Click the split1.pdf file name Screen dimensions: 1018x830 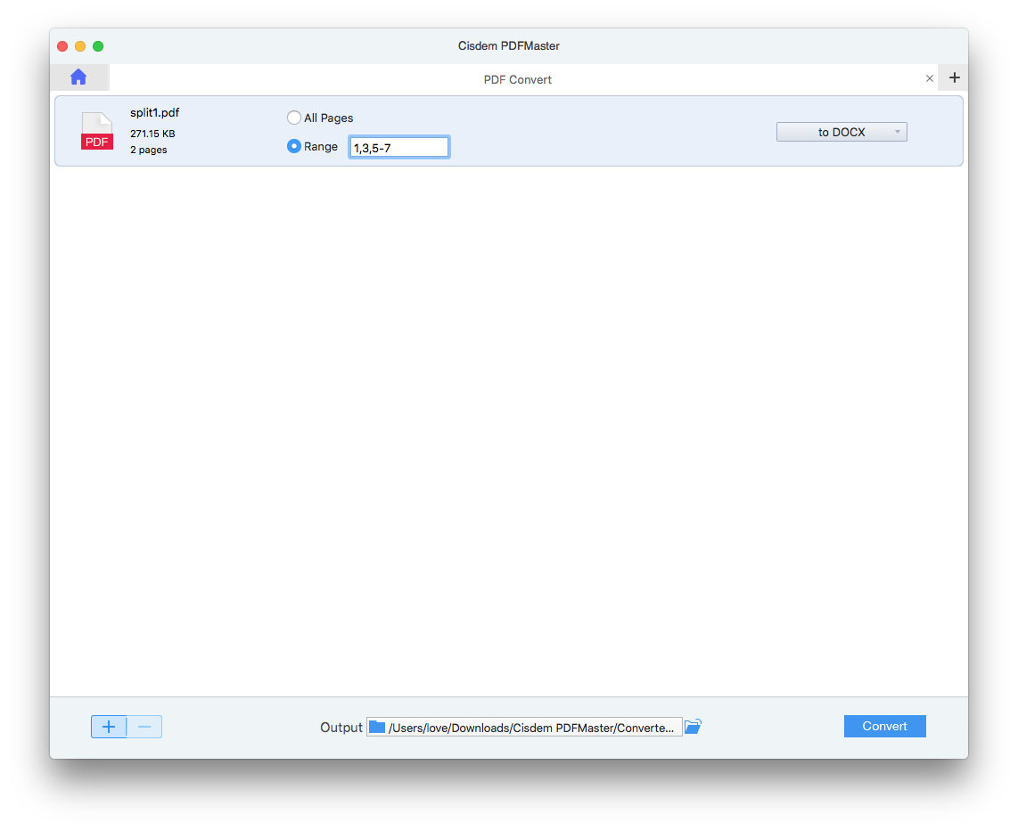click(154, 113)
